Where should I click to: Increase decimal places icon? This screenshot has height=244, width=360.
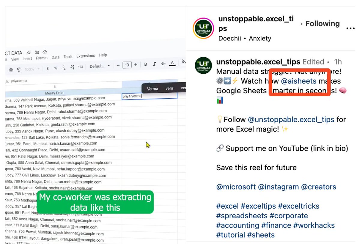pos(72,67)
